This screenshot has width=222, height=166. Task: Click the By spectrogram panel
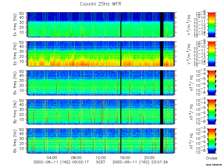point(101,112)
